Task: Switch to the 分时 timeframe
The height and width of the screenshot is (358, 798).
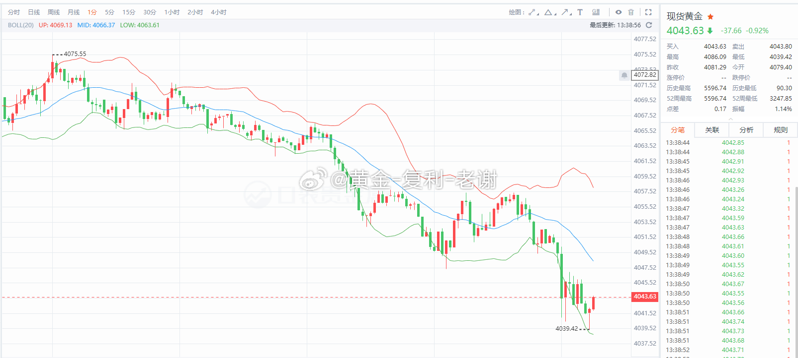Action: pyautogui.click(x=14, y=12)
